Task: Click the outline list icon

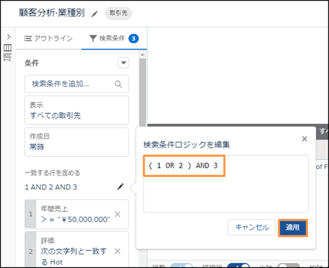Action: pyautogui.click(x=28, y=39)
